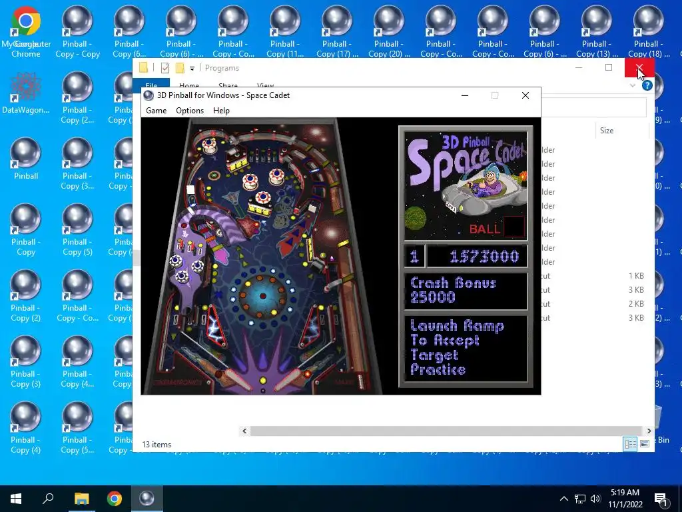
Task: Close the Programs Explorer window
Action: pos(639,67)
